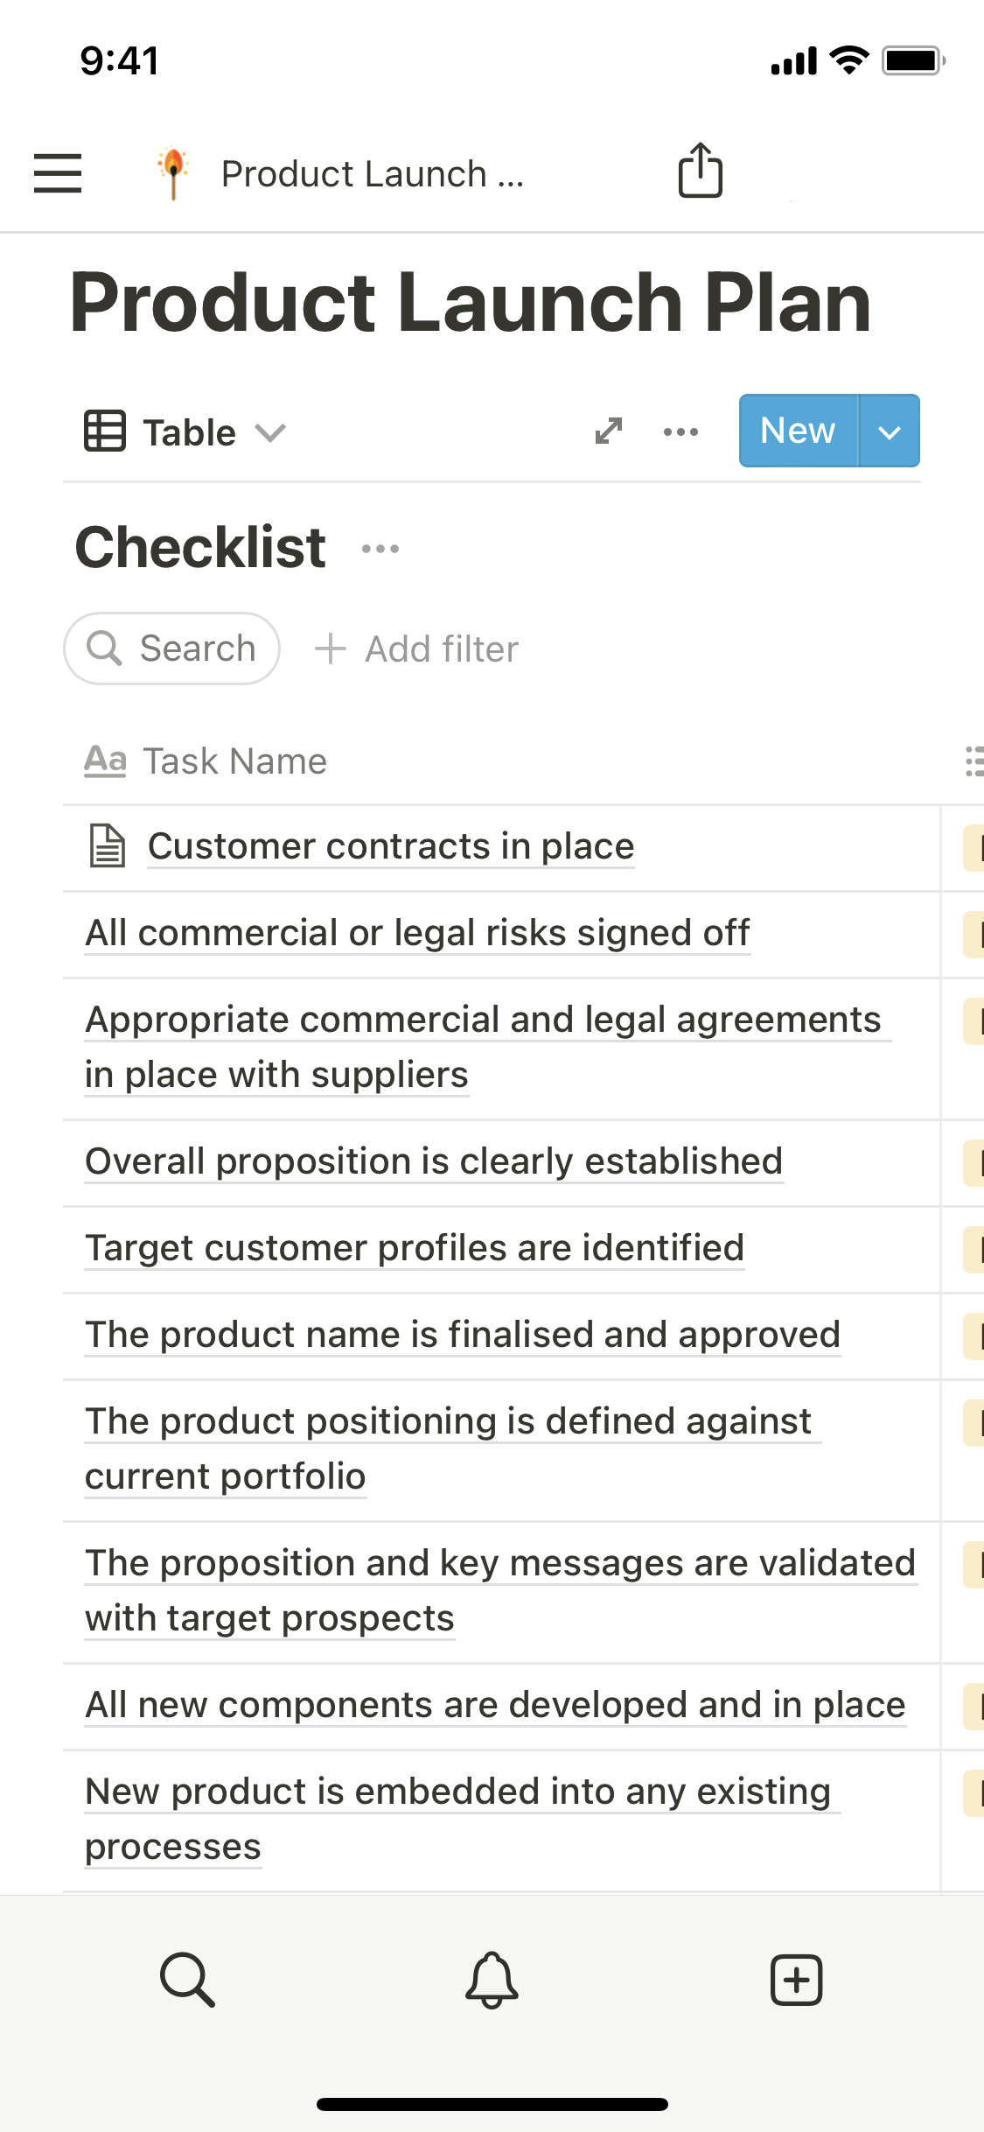Open the hamburger sidebar menu
The image size is (984, 2132).
58,172
